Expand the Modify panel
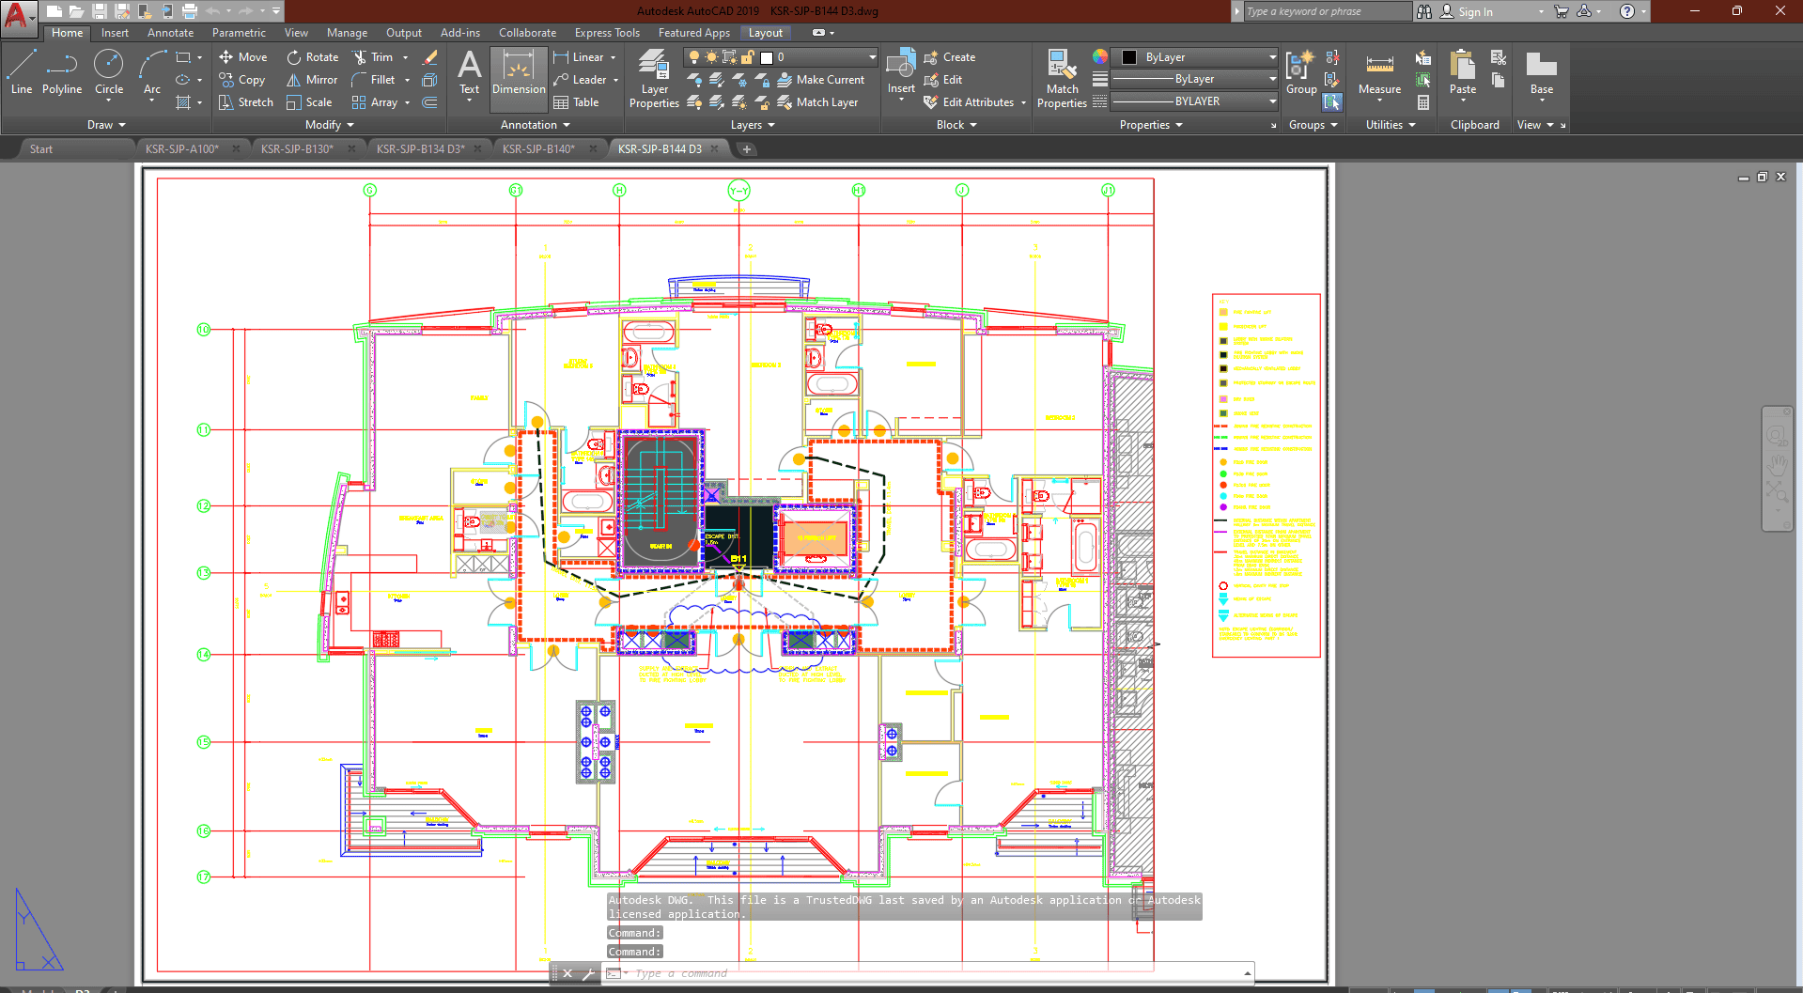1803x993 pixels. 330,125
